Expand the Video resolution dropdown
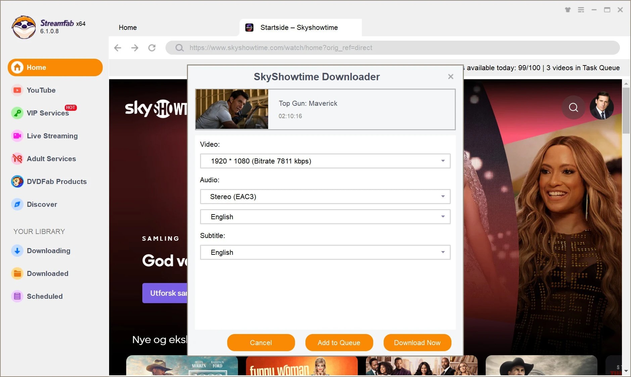Viewport: 631px width, 377px height. tap(325, 161)
